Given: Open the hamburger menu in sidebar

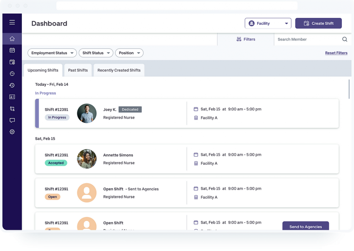Looking at the screenshot, I should coord(12,22).
